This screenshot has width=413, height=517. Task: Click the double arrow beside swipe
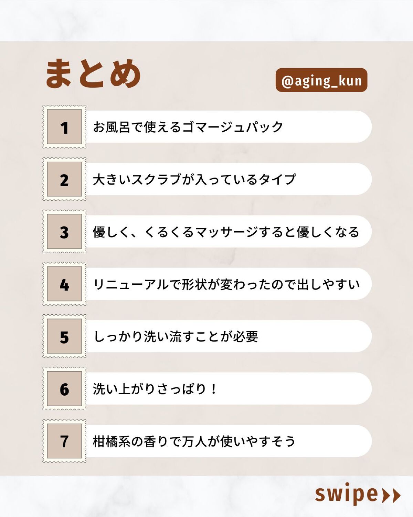(x=392, y=496)
